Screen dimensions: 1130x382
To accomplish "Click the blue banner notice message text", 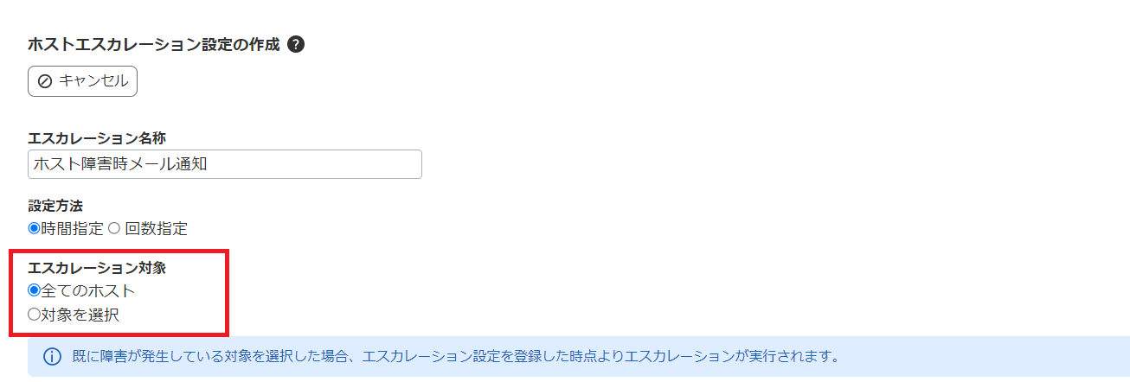I will click(x=453, y=356).
